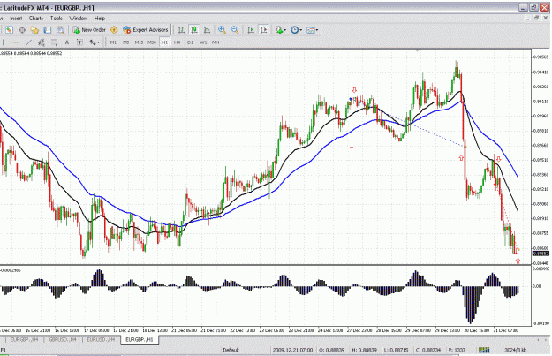Click the L: 0.88715 status value
Image resolution: width=552 pixels, height=356 pixels.
point(397,350)
